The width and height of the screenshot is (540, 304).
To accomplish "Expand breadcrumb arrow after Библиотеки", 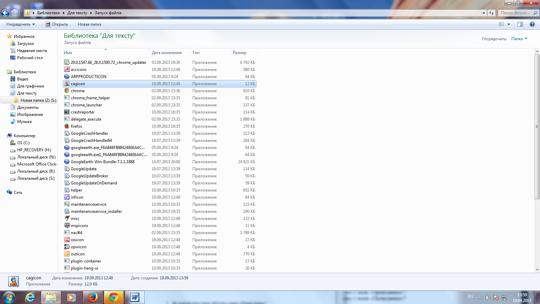I will tap(63, 13).
